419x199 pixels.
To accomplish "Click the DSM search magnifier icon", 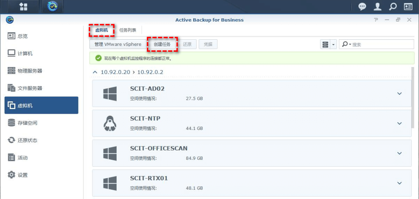I will coord(392,7).
